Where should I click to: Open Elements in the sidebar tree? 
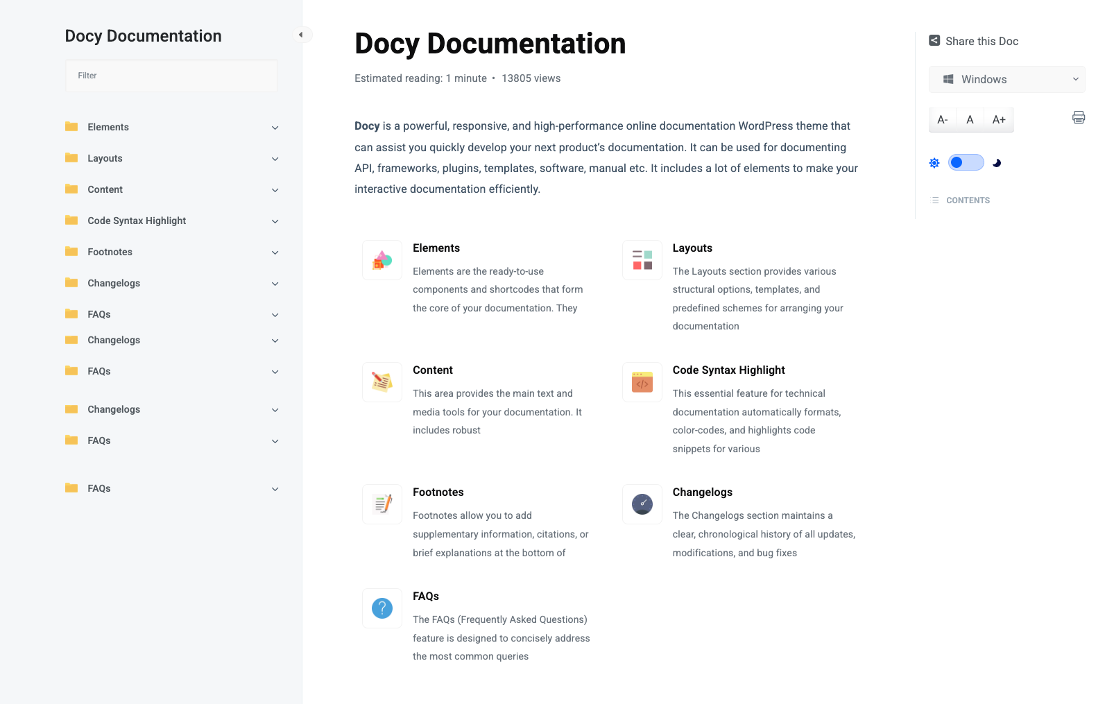(108, 127)
